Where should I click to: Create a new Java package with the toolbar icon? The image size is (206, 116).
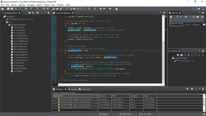(x=44, y=9)
